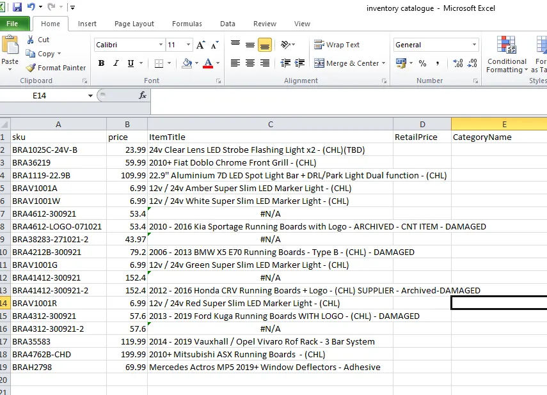Image resolution: width=547 pixels, height=395 pixels.
Task: Switch to the Page Layout tab
Action: [134, 24]
